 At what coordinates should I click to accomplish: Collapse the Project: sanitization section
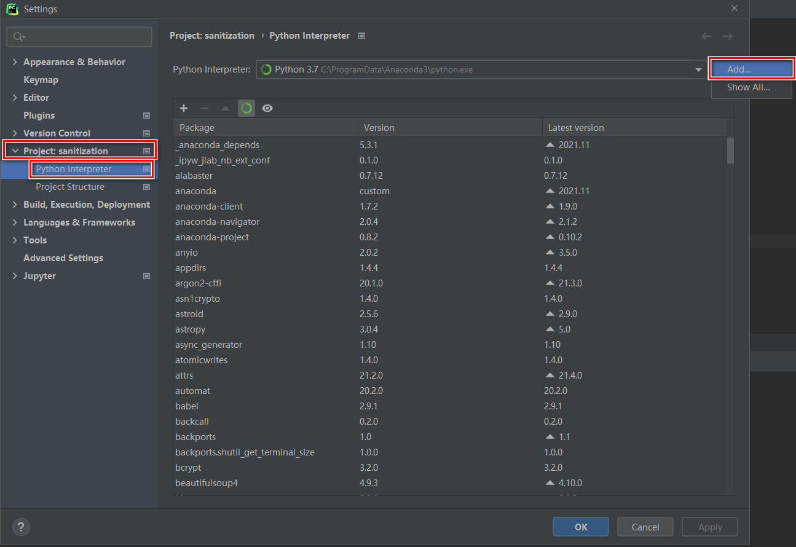pyautogui.click(x=15, y=151)
